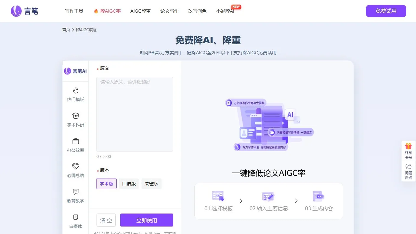Click the 清空 button

[106, 220]
